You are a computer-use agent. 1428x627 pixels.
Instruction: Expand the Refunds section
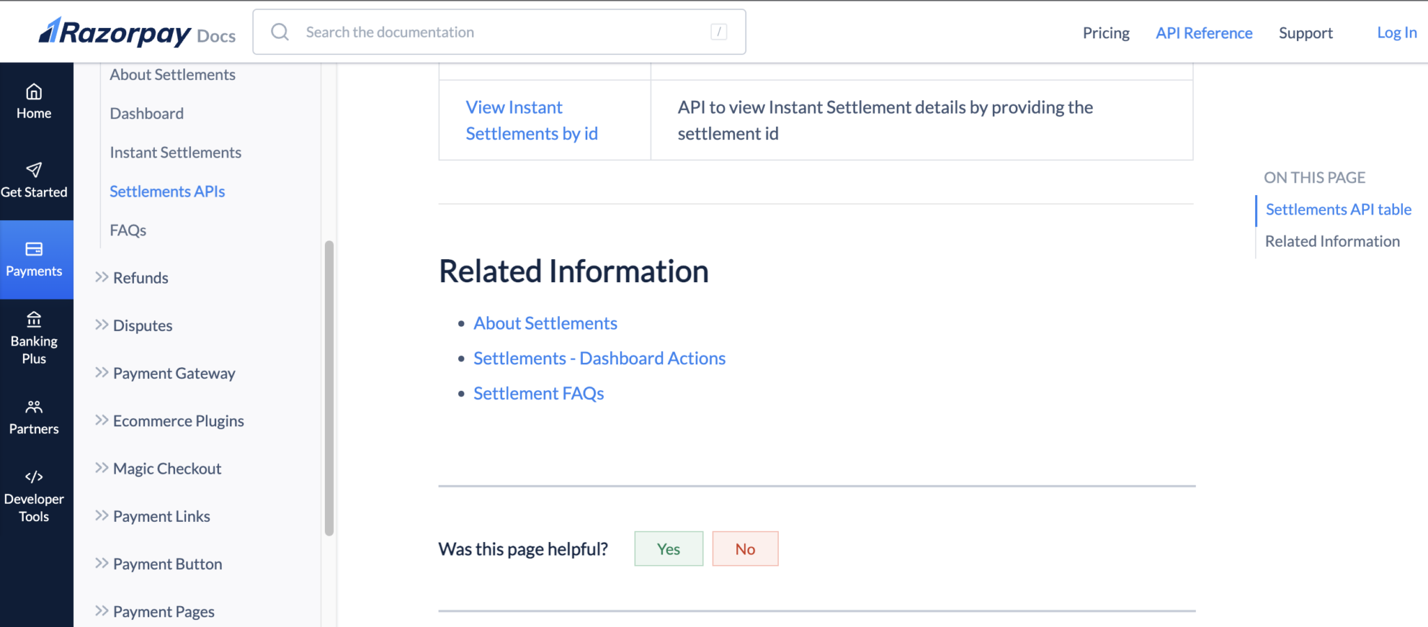point(140,277)
